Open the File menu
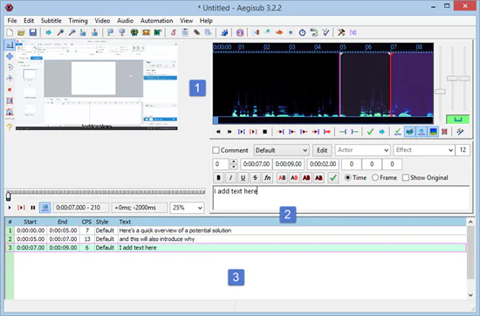The image size is (480, 316). click(12, 21)
